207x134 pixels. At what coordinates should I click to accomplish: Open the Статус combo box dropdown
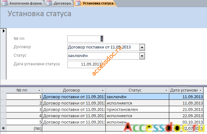pos(142,56)
